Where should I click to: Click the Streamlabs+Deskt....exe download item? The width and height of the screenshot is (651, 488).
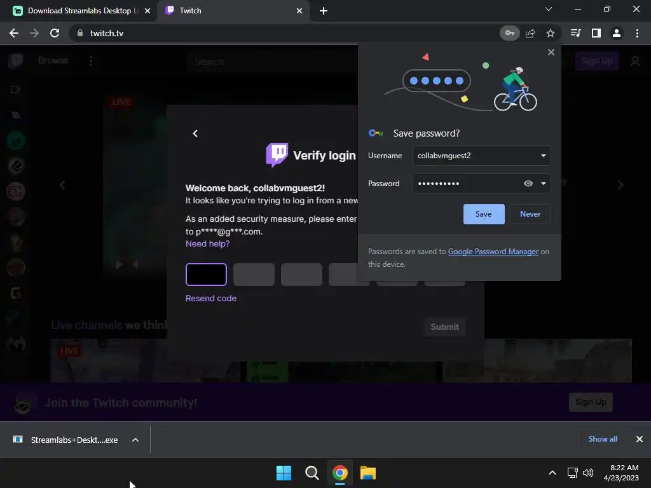click(x=66, y=440)
